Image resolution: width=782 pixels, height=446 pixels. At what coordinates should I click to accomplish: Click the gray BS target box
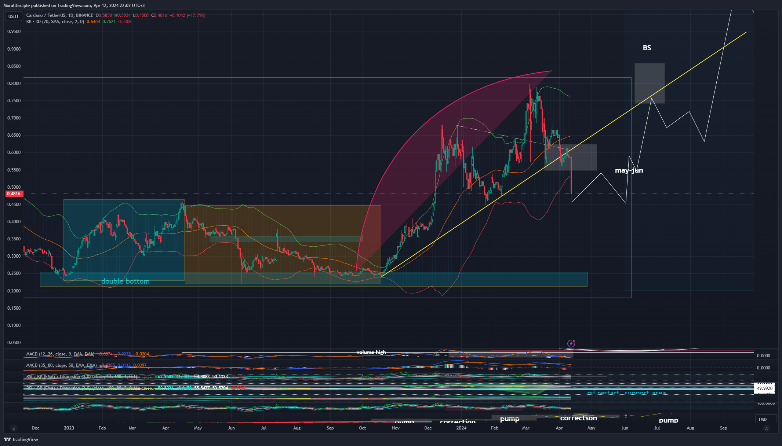[650, 83]
